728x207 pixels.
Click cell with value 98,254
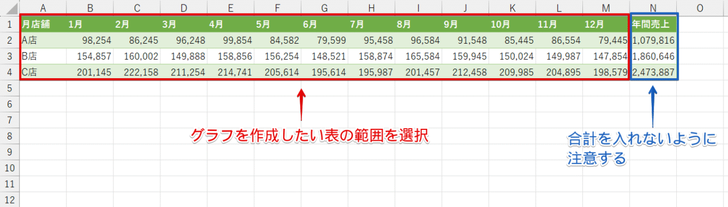90,40
